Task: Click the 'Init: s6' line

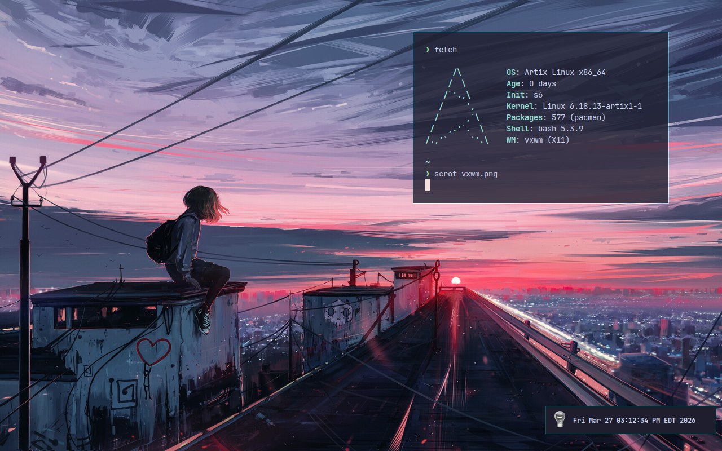Action: click(525, 95)
